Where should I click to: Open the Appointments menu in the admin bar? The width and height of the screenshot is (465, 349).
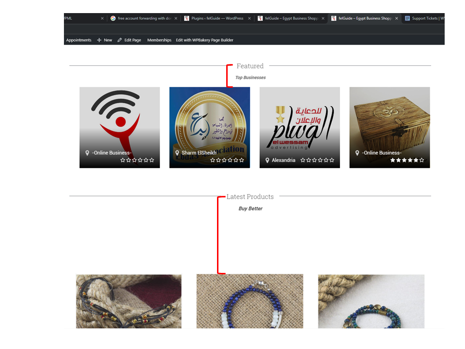tap(78, 40)
